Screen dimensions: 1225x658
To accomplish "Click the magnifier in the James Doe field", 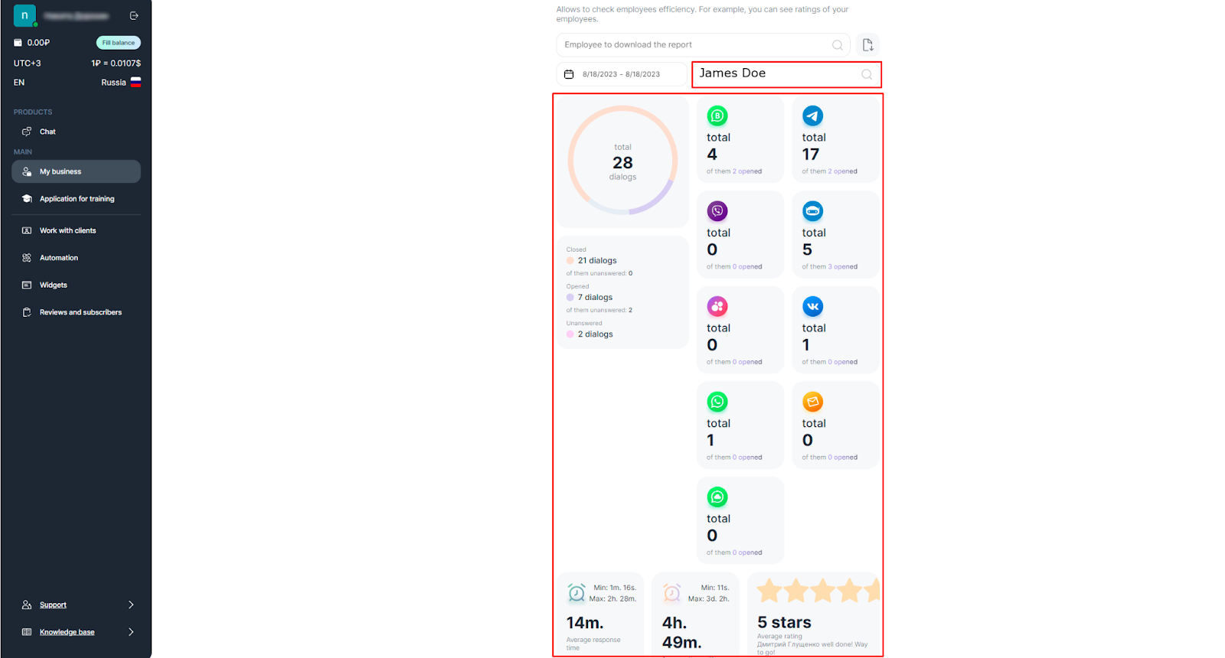I will point(867,74).
